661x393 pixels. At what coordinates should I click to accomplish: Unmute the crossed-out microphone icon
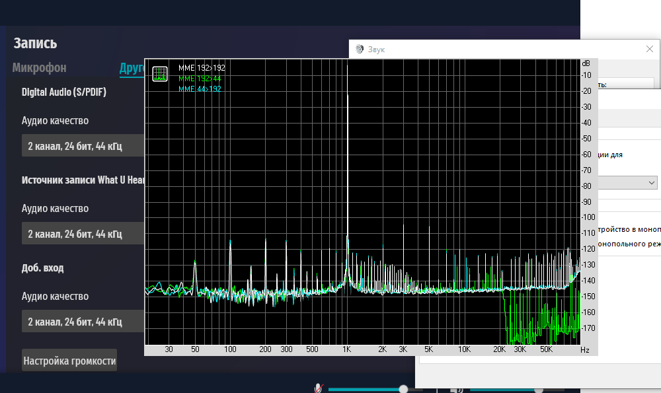tap(318, 388)
